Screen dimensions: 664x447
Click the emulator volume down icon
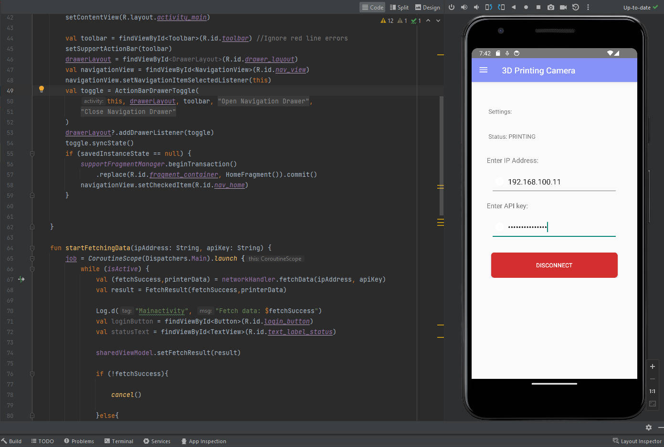tap(476, 7)
